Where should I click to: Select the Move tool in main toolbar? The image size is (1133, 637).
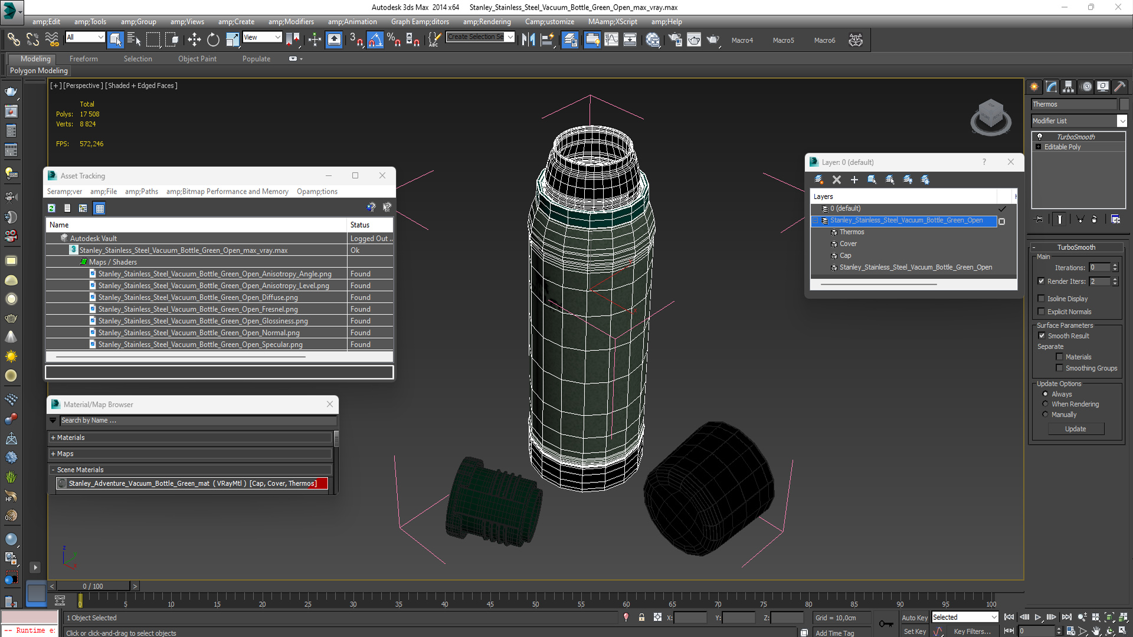click(194, 40)
